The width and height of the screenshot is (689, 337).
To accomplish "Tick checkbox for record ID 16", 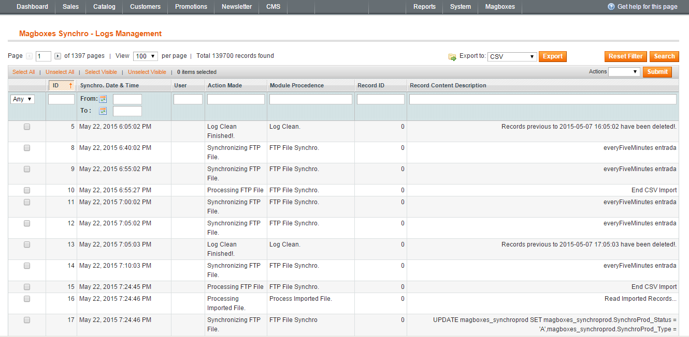I will tap(27, 299).
